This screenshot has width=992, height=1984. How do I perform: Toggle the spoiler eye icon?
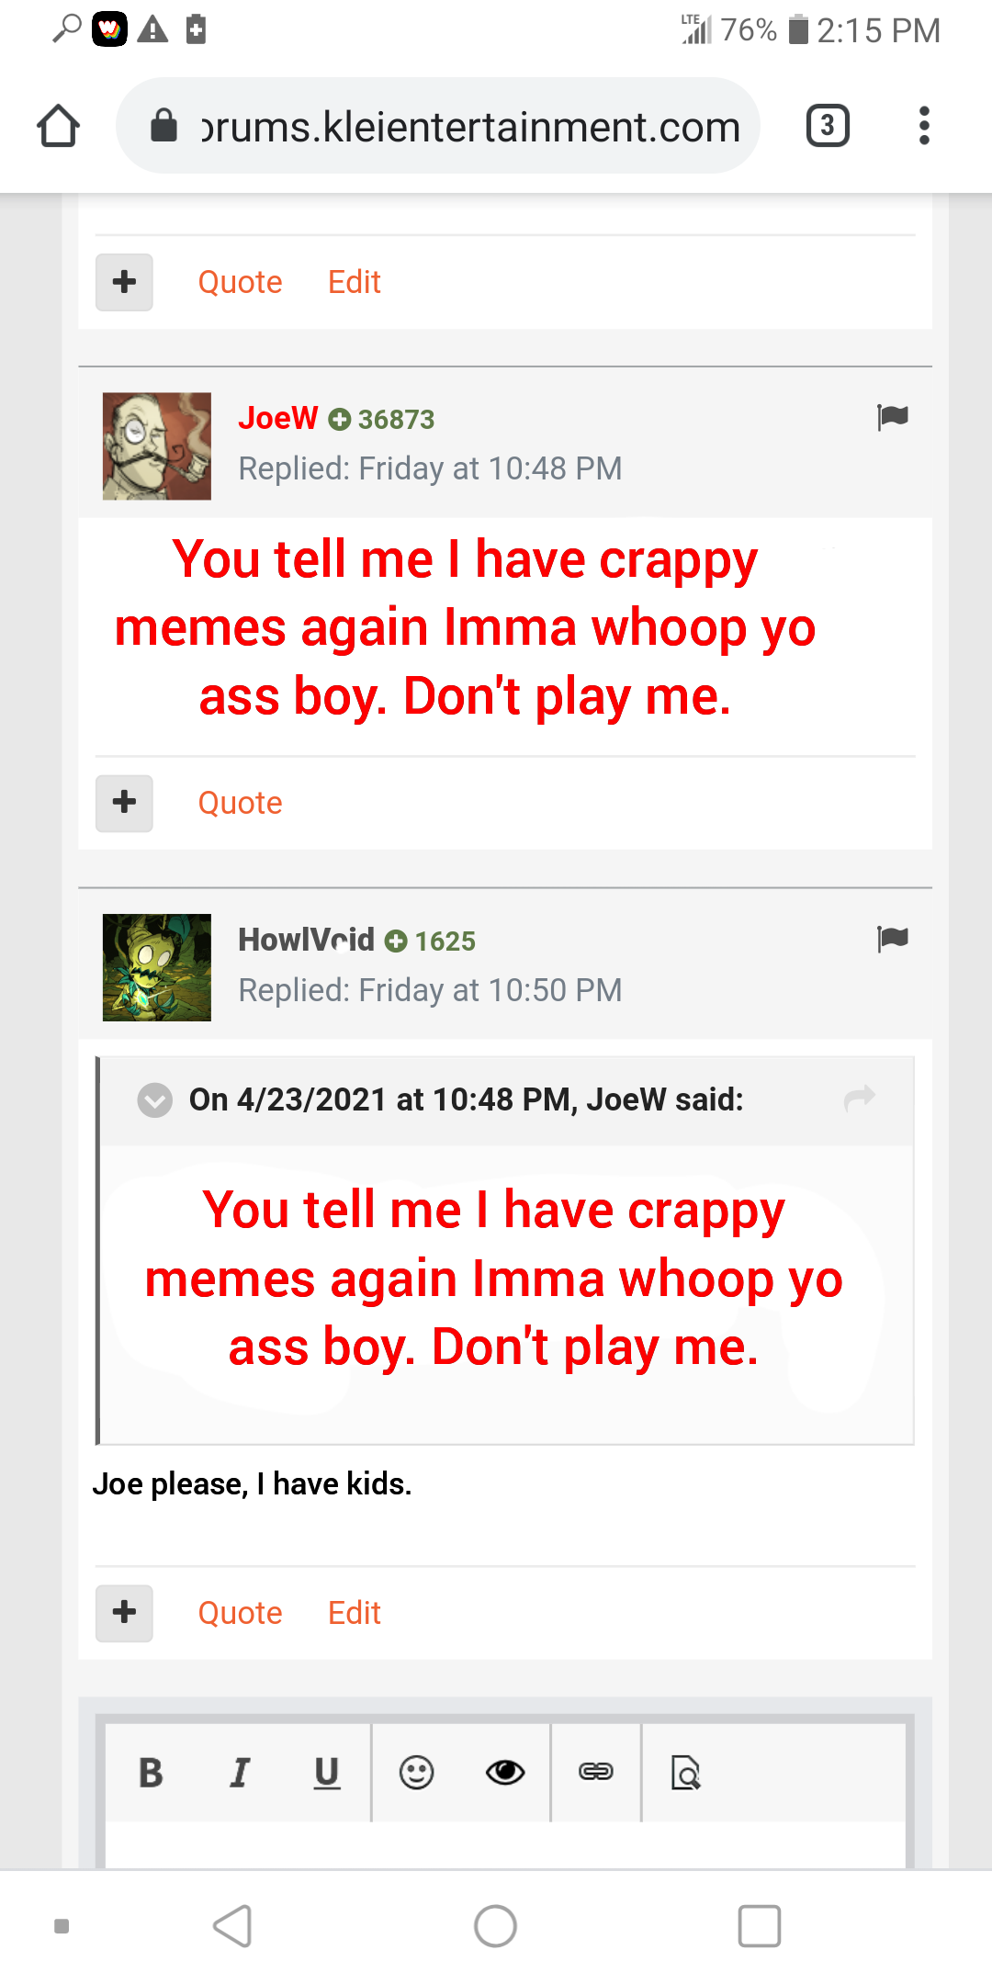tap(505, 1772)
